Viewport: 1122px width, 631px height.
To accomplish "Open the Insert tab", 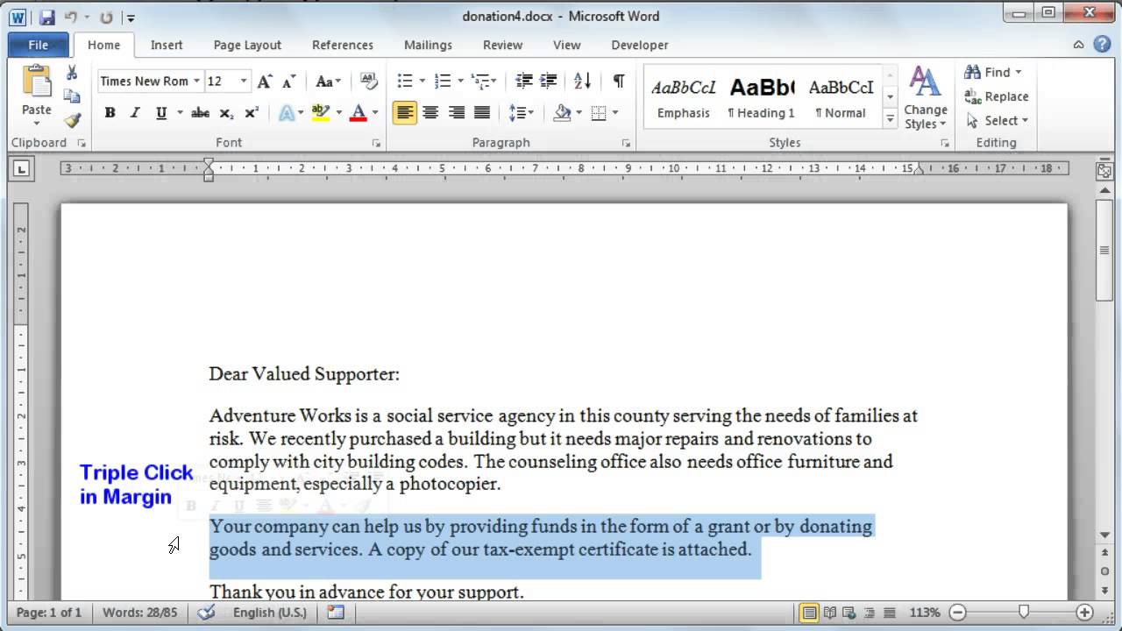I will [x=167, y=45].
